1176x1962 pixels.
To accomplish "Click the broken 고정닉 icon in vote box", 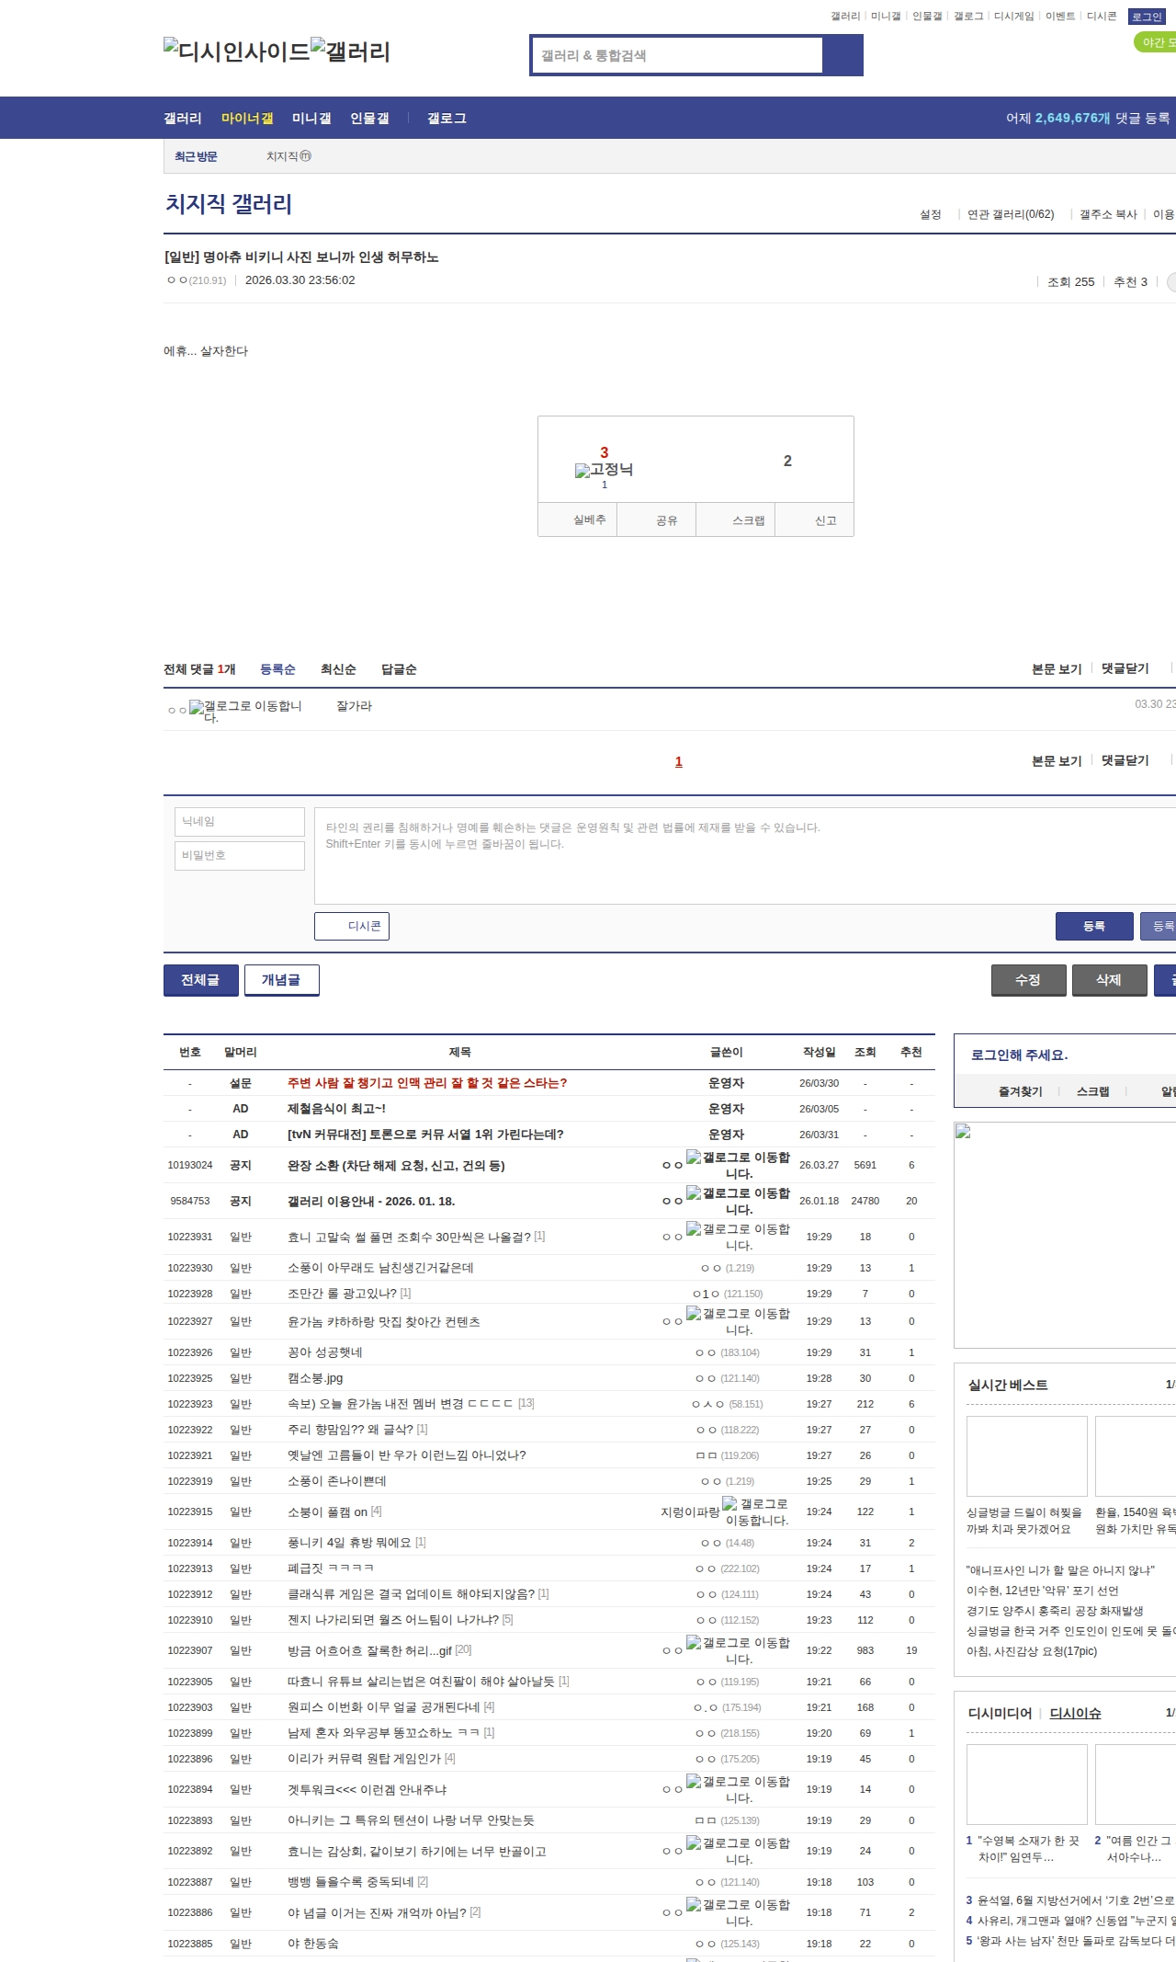I will 604,470.
